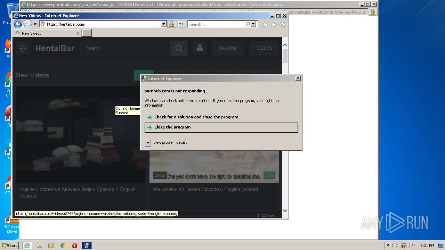Click the security lock icon beside the address
The image size is (445, 250).
click(x=171, y=24)
